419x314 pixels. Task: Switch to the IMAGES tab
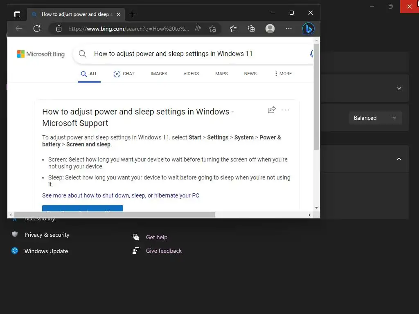click(159, 74)
